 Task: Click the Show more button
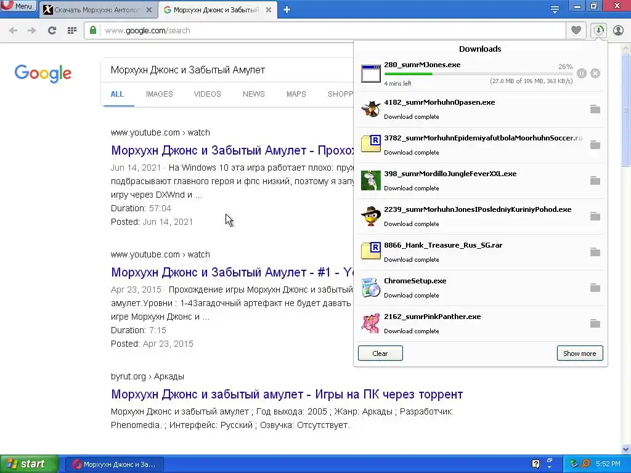pos(580,354)
